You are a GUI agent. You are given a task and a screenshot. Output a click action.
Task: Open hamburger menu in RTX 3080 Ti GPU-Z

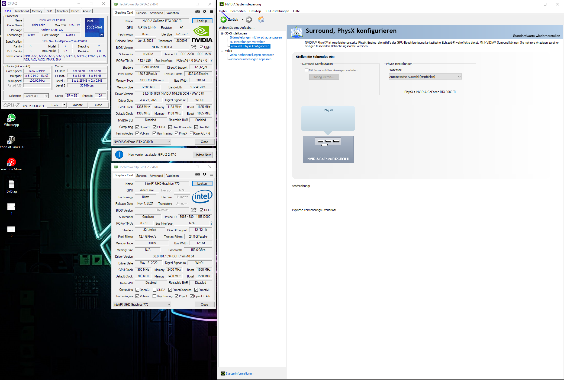coord(212,11)
